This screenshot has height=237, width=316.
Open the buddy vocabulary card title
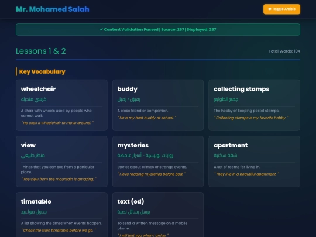click(128, 89)
